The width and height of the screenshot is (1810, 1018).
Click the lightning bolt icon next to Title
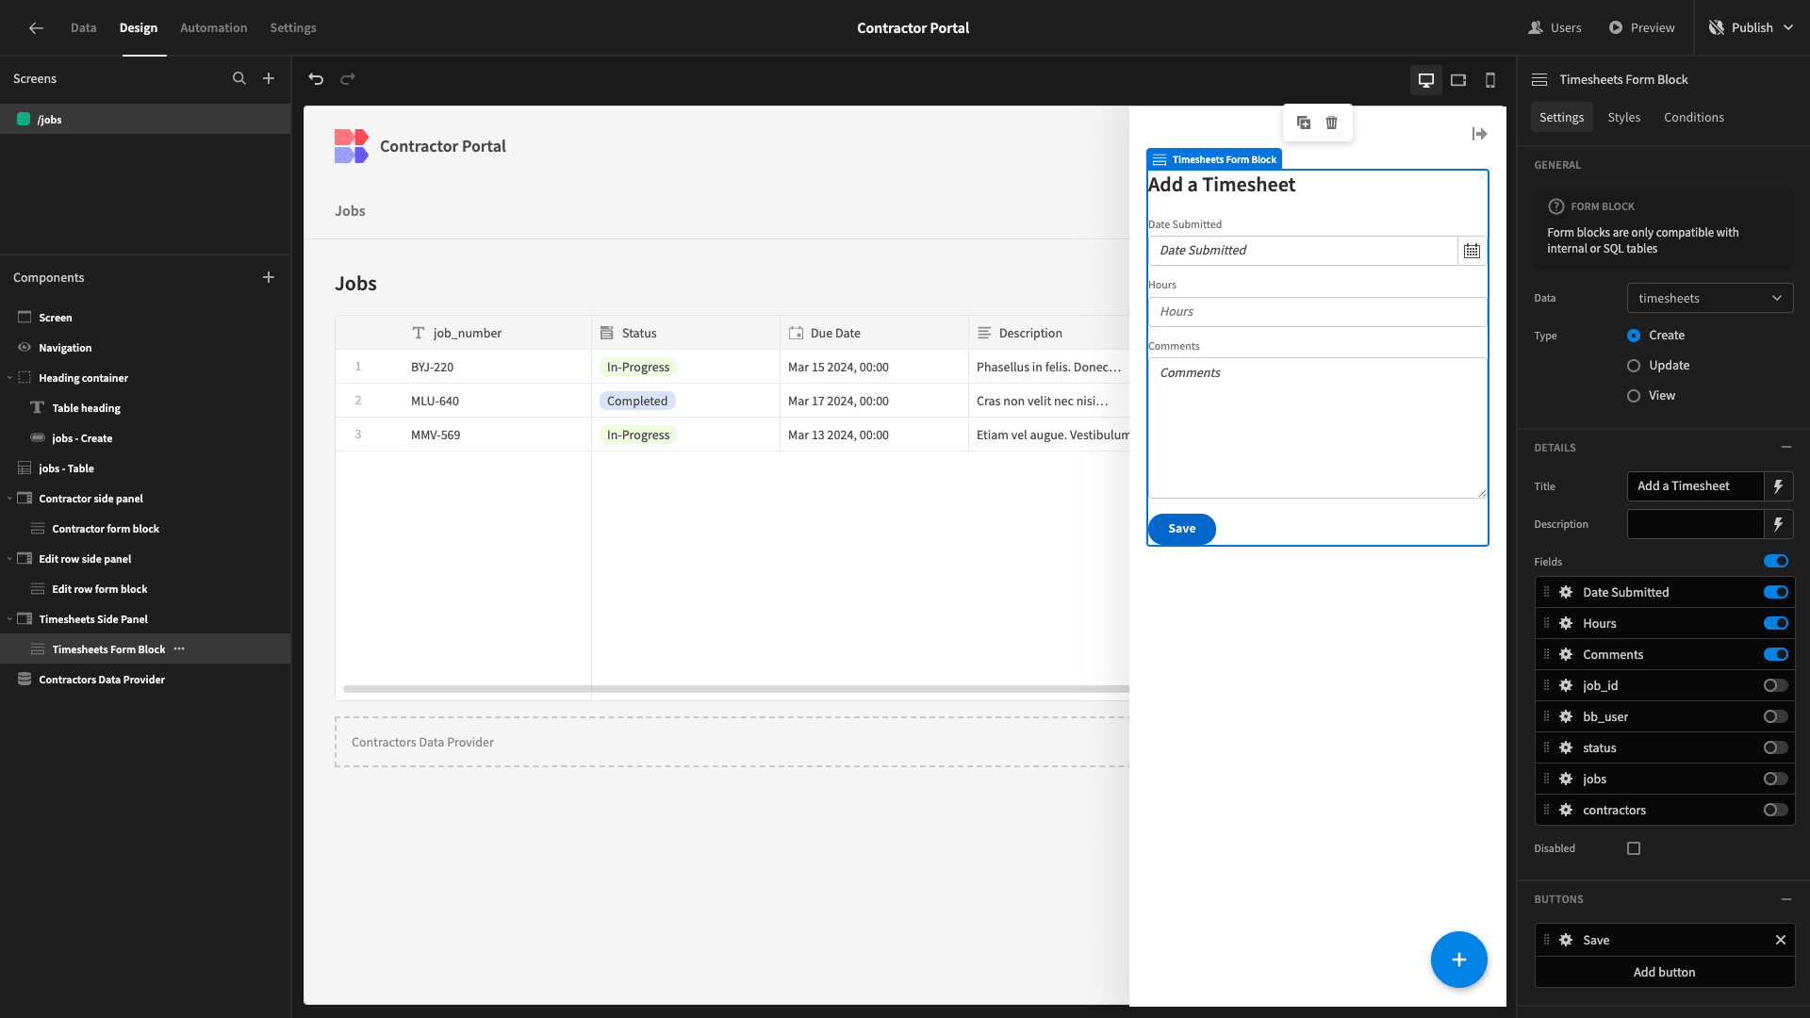click(1778, 486)
